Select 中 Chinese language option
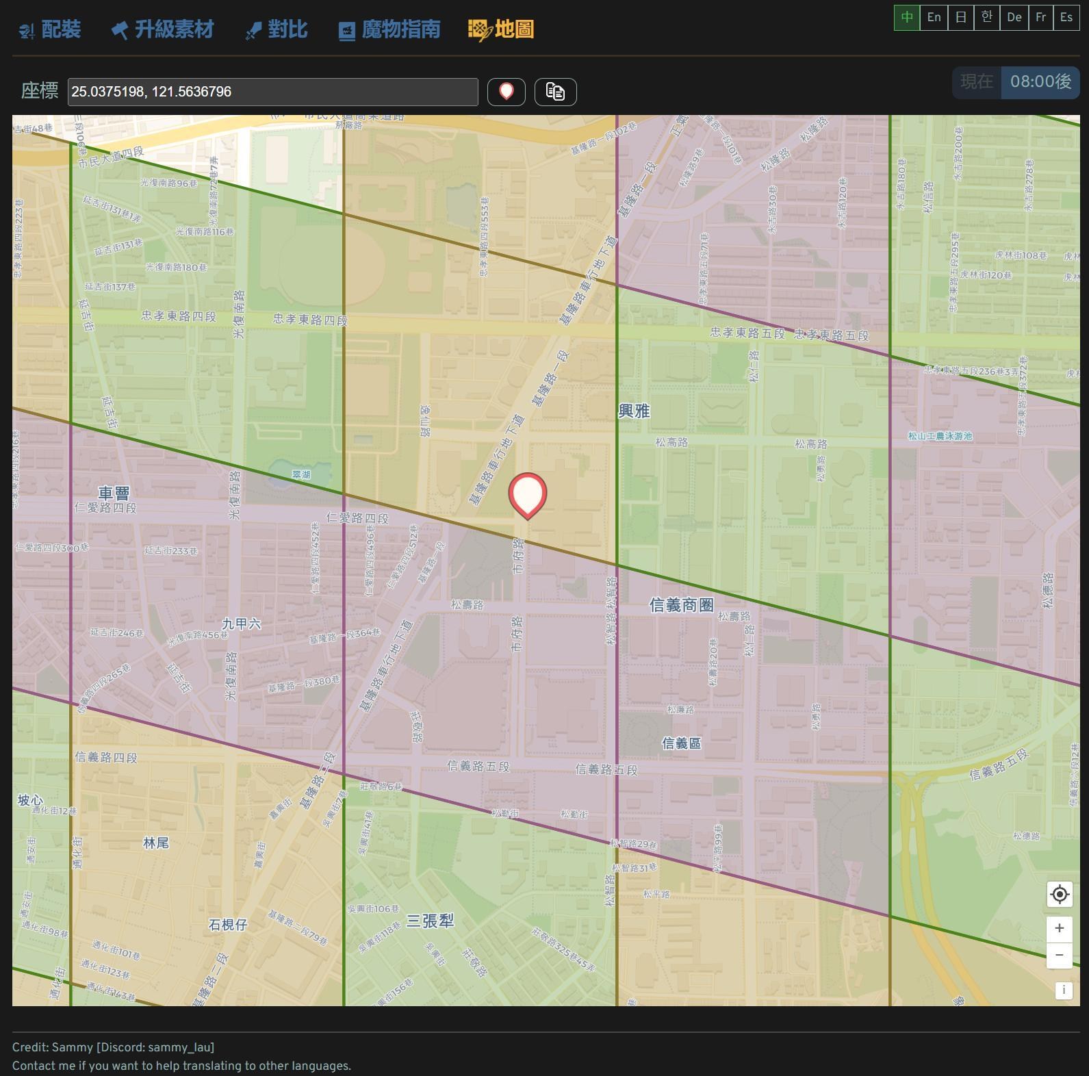 tap(907, 18)
